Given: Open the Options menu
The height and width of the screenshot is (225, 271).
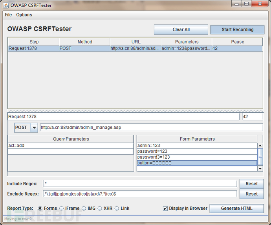Looking at the screenshot, I should (24, 15).
